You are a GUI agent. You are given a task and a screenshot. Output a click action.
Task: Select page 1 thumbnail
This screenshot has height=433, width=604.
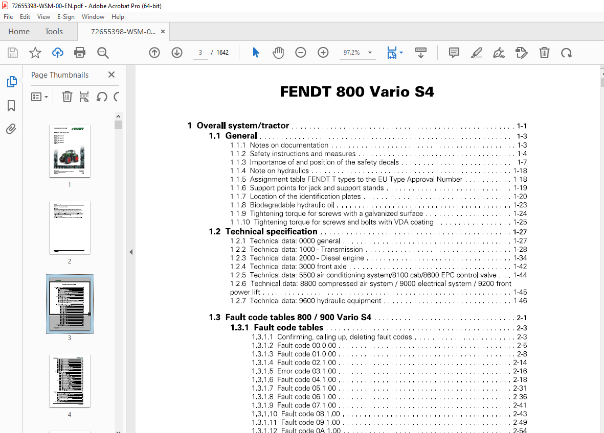tap(70, 151)
